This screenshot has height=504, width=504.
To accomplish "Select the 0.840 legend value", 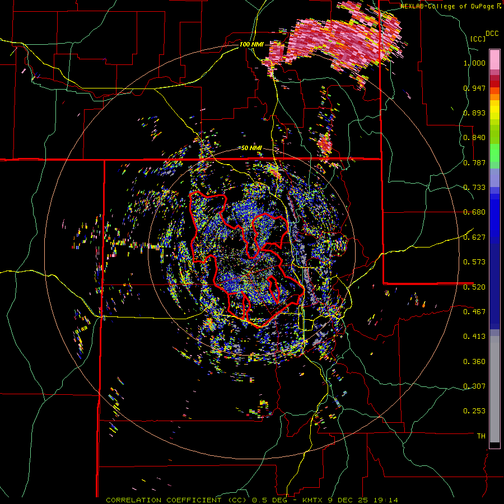I will (x=474, y=138).
